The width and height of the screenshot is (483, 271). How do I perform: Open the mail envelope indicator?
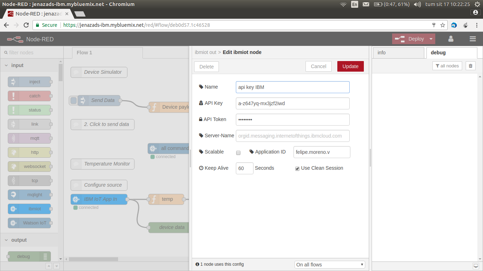pyautogui.click(x=366, y=4)
